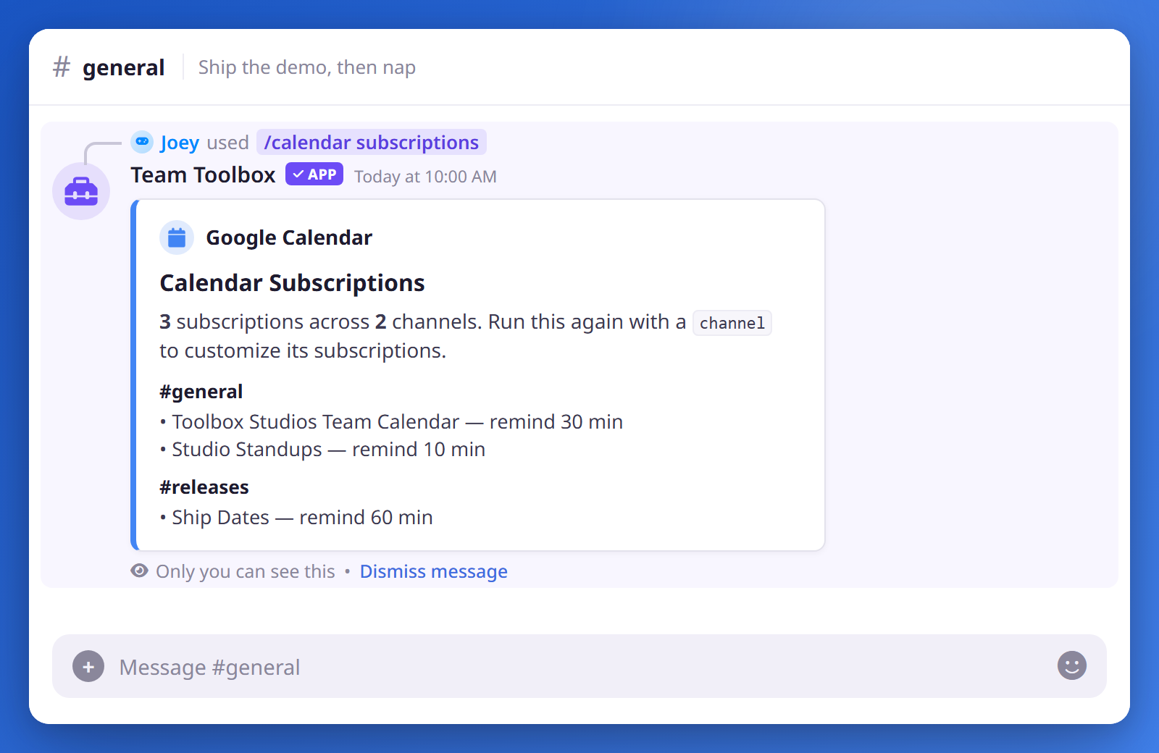The width and height of the screenshot is (1159, 753).
Task: Dismiss the ephemeral message
Action: (x=434, y=571)
